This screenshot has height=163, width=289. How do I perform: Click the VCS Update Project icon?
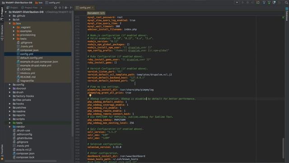[264, 2]
